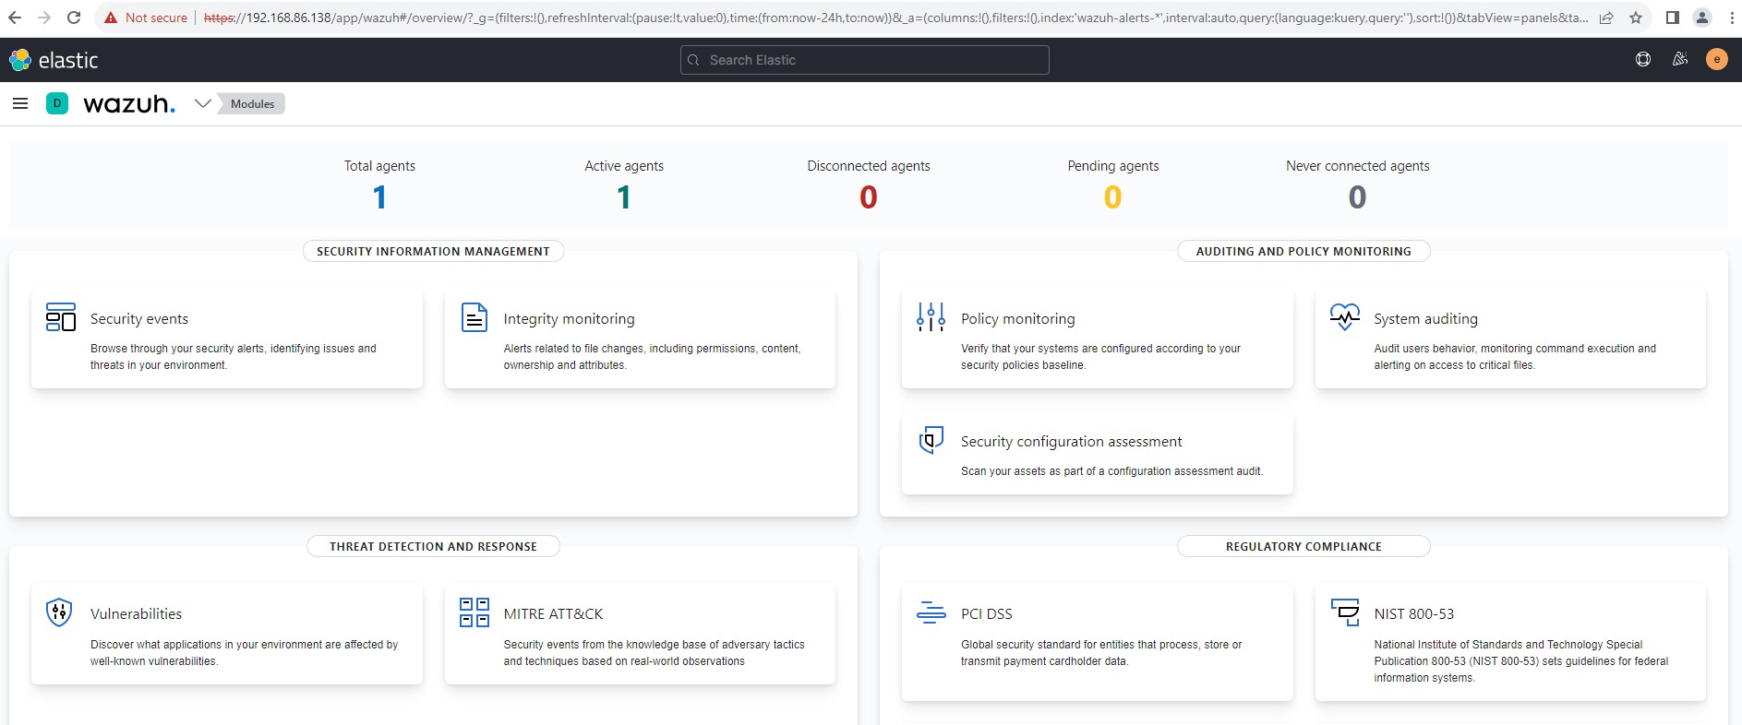
Task: Open the NIST 800-53 title
Action: 1413,613
